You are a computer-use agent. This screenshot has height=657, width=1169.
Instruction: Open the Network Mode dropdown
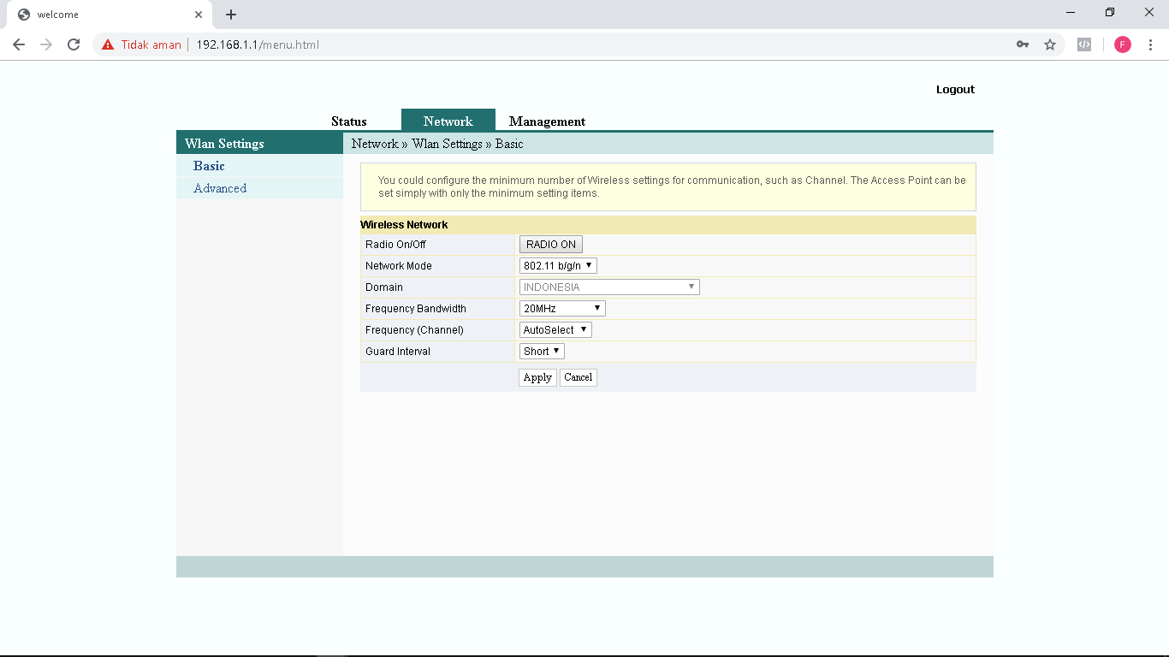[x=558, y=266]
